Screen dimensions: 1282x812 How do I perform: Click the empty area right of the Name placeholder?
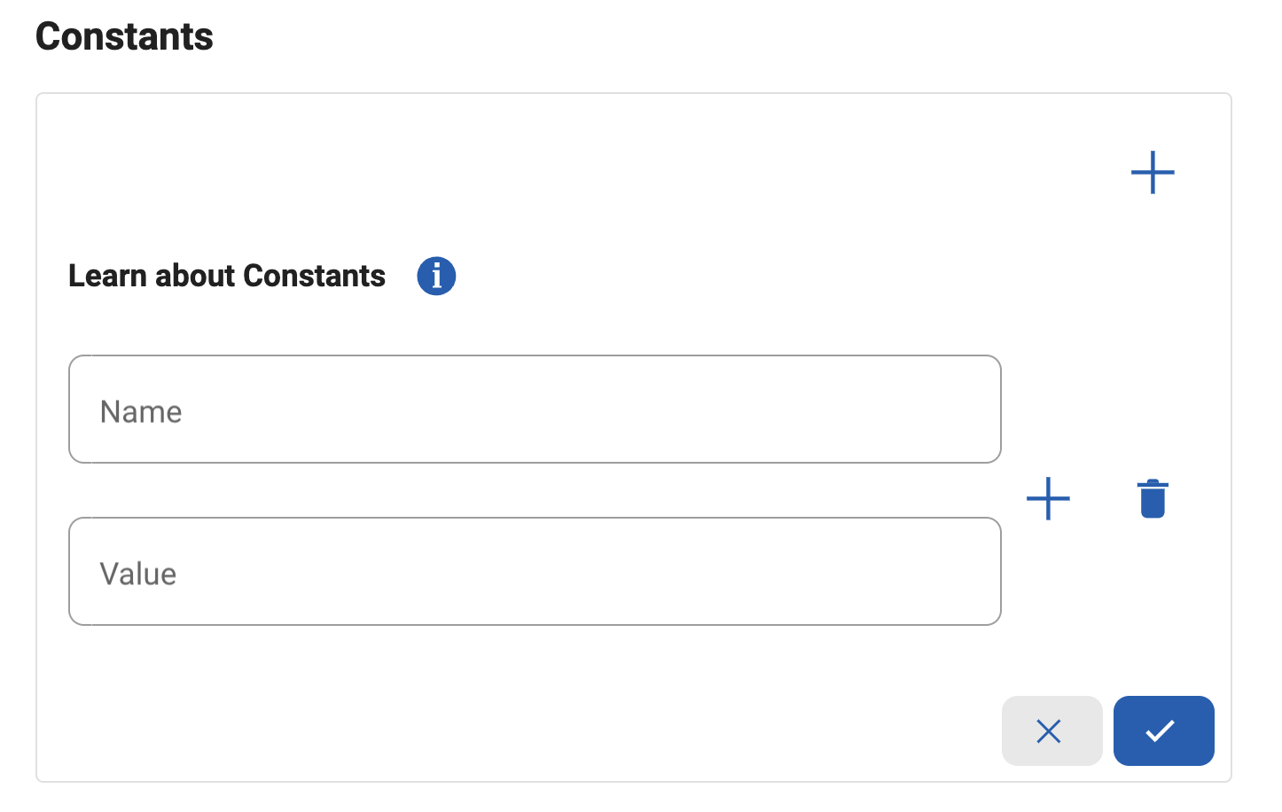(621, 410)
